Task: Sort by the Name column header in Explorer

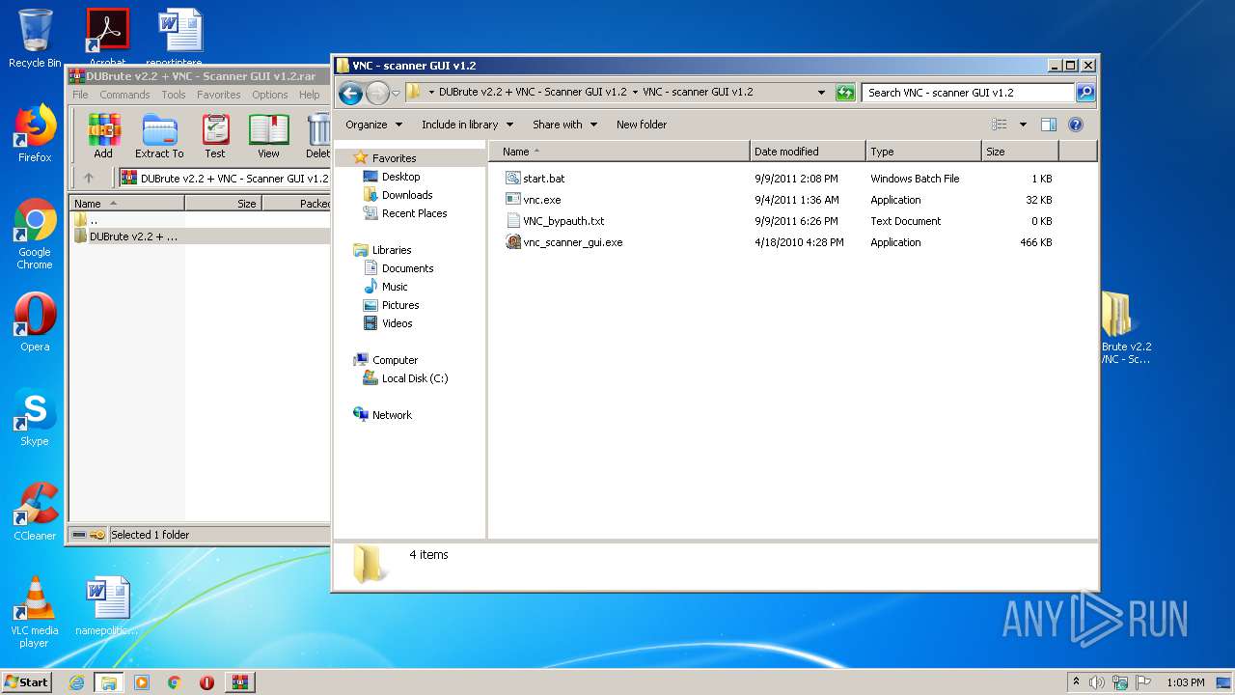Action: [619, 152]
